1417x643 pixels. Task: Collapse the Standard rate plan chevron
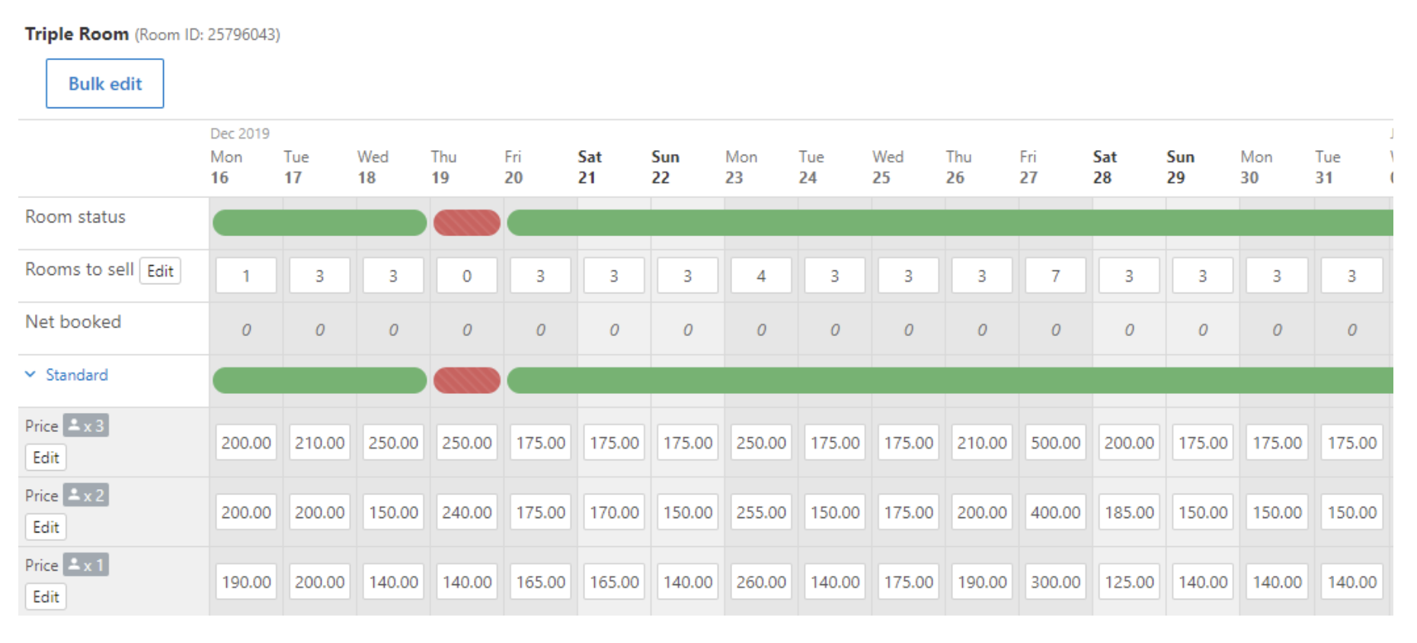coord(30,374)
